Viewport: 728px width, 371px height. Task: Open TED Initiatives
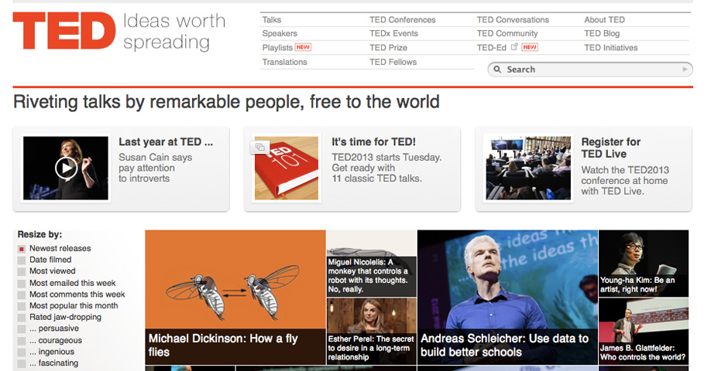click(611, 47)
